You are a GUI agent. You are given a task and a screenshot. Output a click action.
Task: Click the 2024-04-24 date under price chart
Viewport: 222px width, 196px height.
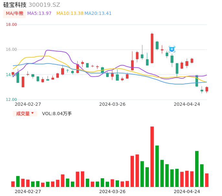[x=187, y=104]
